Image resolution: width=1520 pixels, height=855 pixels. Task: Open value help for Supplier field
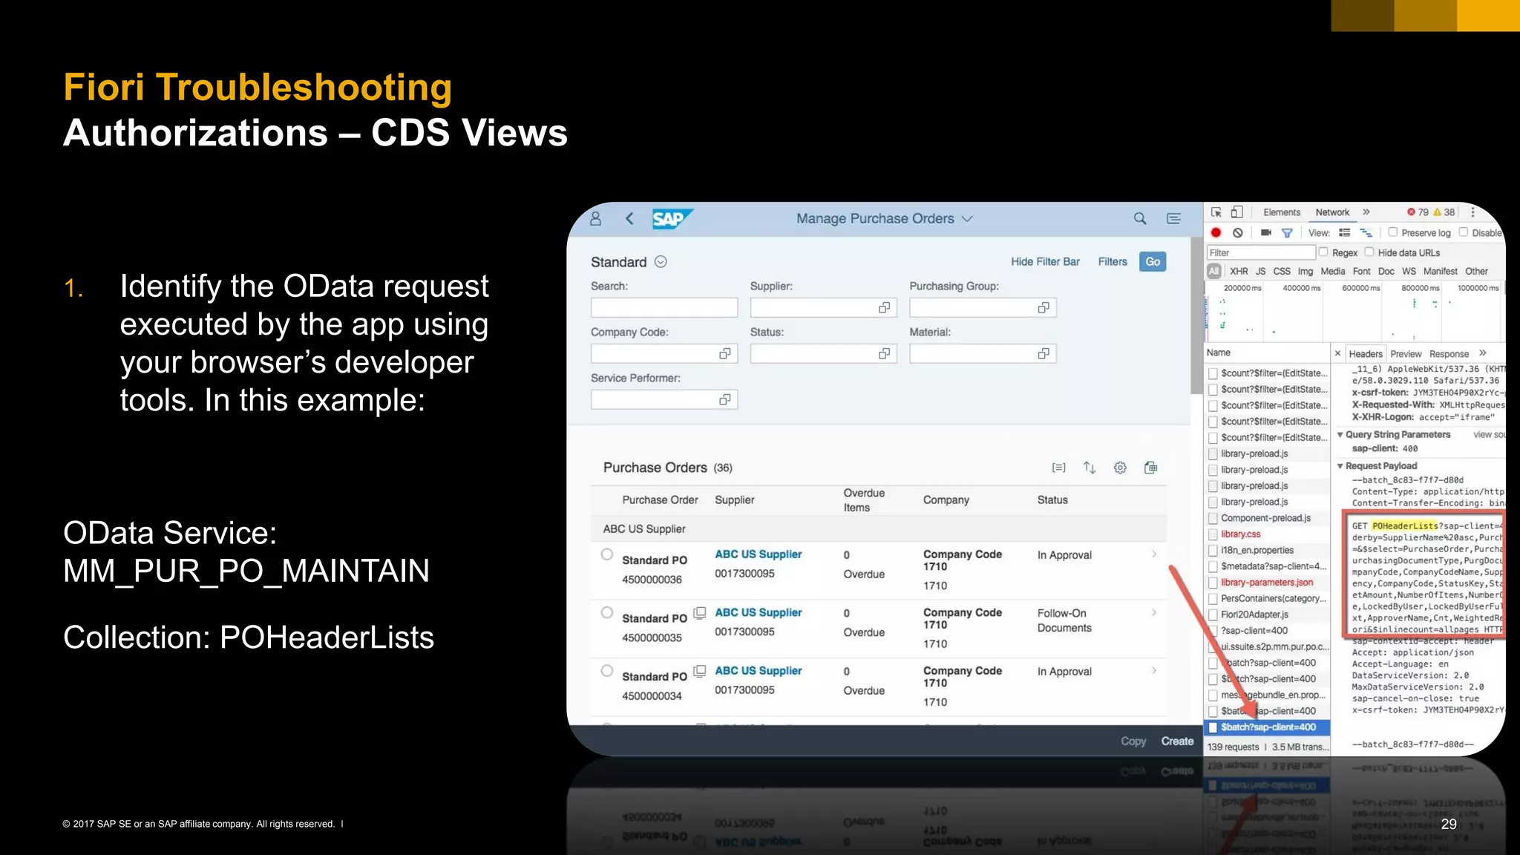click(884, 307)
